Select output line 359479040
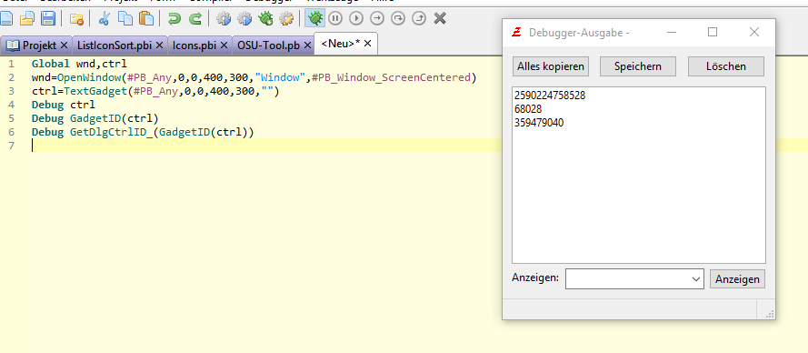This screenshot has height=353, width=808. click(x=539, y=123)
